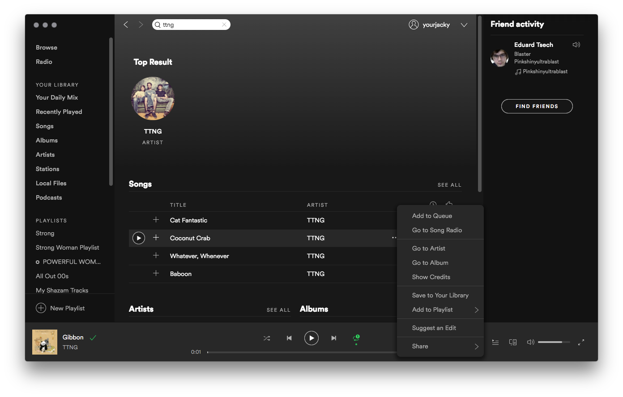The width and height of the screenshot is (623, 397).
Task: Select Go to Song Radio from the menu
Action: (x=437, y=230)
